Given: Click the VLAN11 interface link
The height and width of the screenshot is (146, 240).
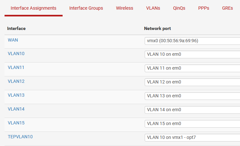Looking at the screenshot, I should coord(16,67).
